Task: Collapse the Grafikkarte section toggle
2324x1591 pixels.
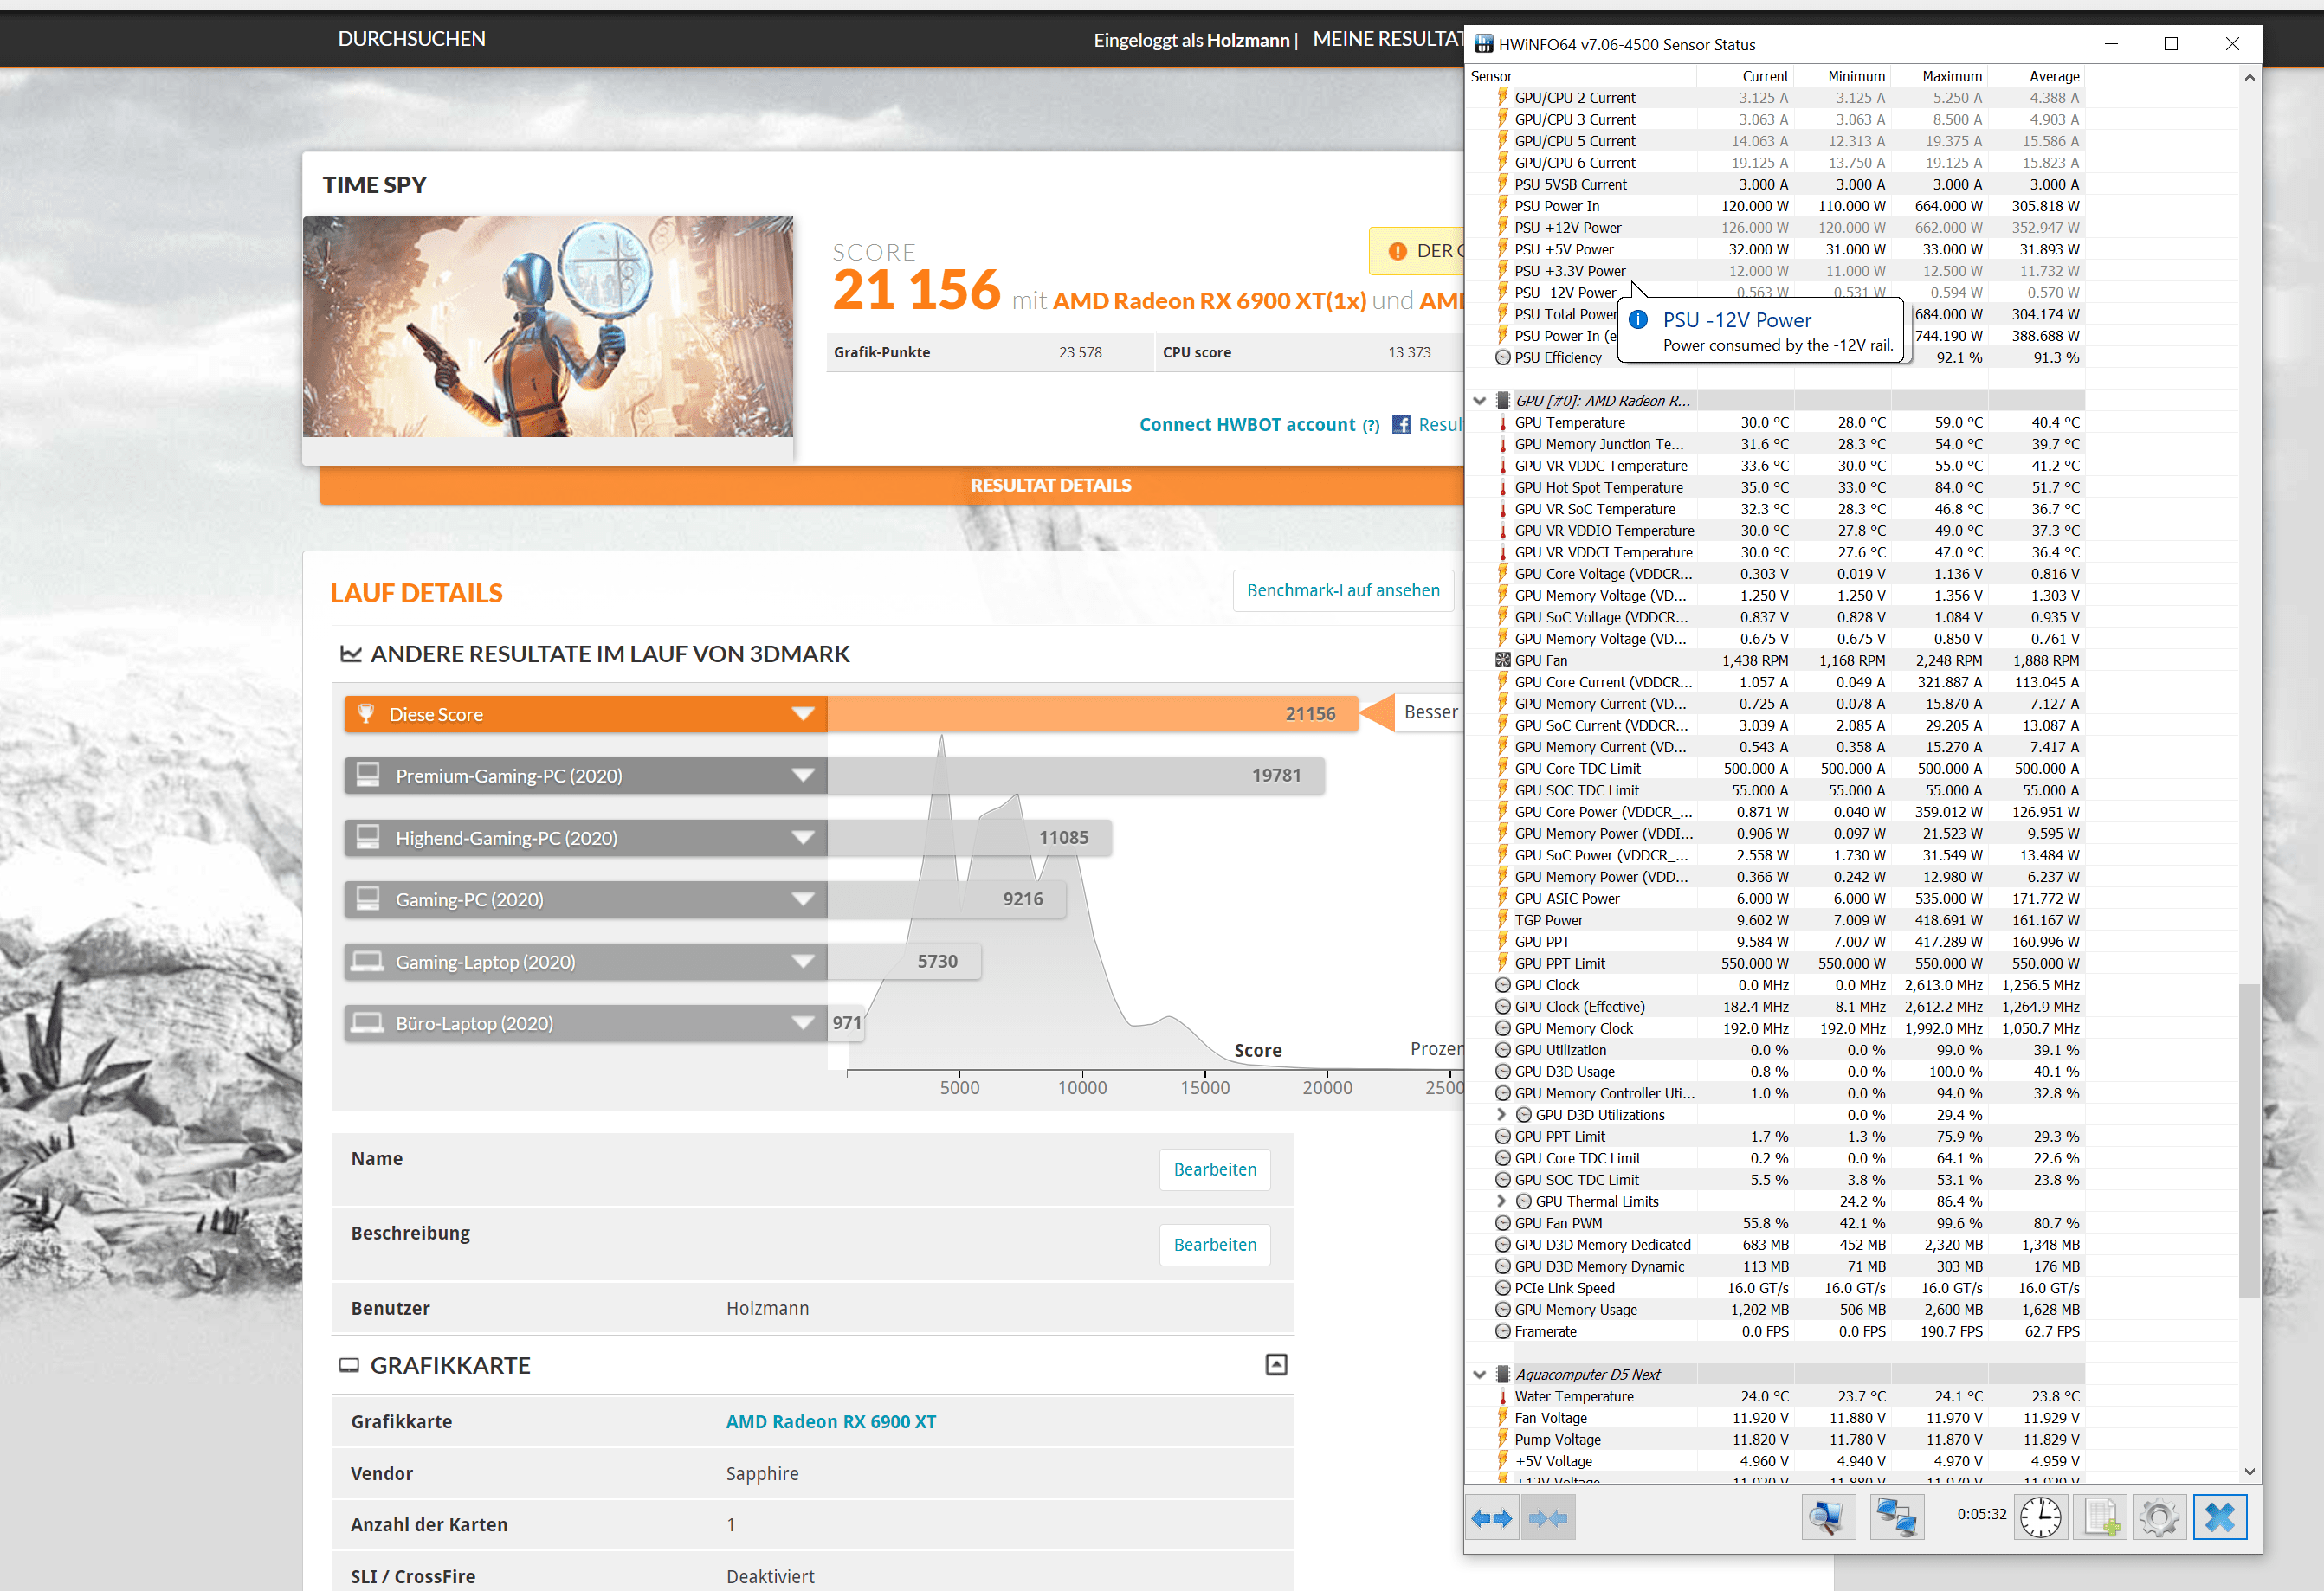Action: [1276, 1365]
